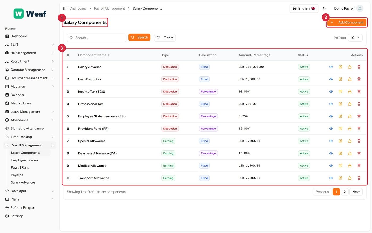View Special Allowance eye icon

click(331, 141)
